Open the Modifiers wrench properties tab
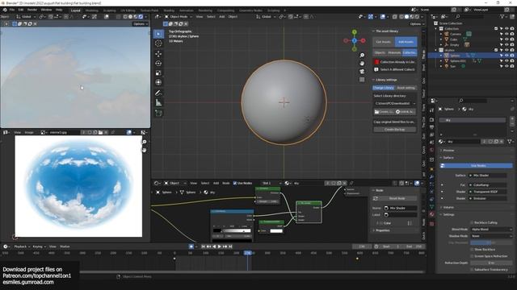Image resolution: width=517 pixels, height=290 pixels. 432,177
